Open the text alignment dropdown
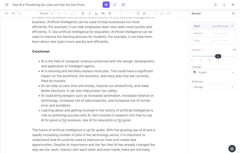 [x=124, y=13]
